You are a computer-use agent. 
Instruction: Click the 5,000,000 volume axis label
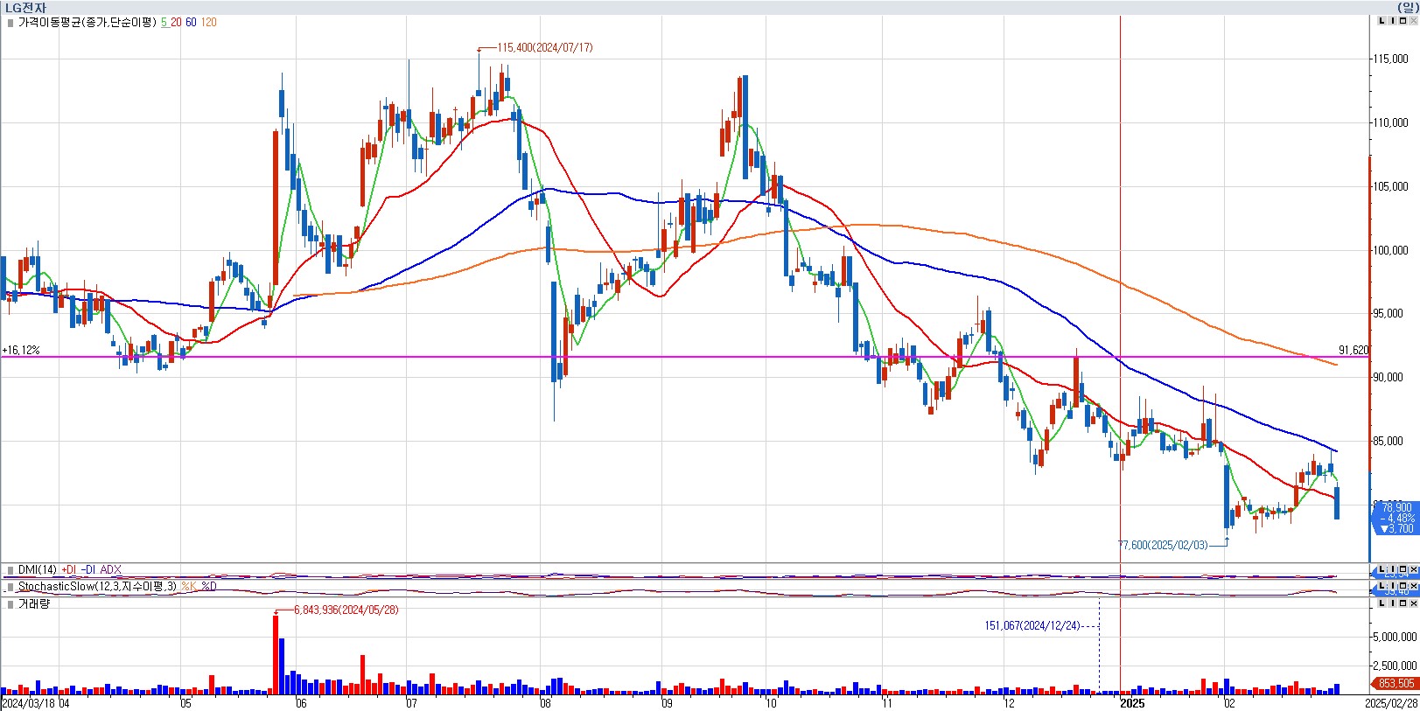click(x=1395, y=637)
